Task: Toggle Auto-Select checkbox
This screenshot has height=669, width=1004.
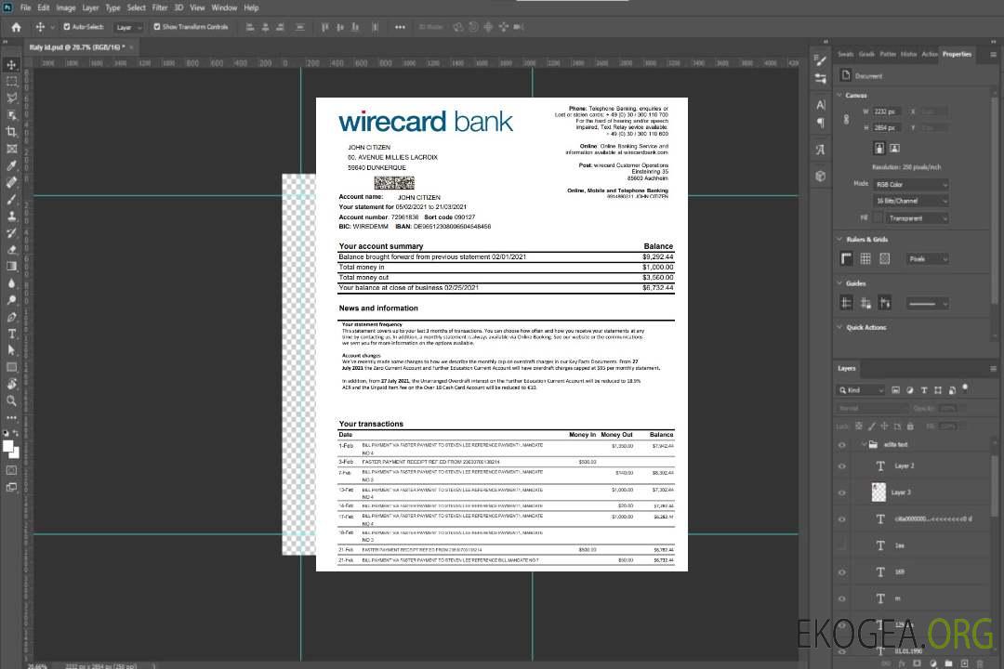Action: coord(67,27)
